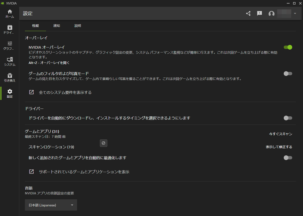303x216 pixels.
Task: Minimize the NVIDIA window
Action: (288, 3)
